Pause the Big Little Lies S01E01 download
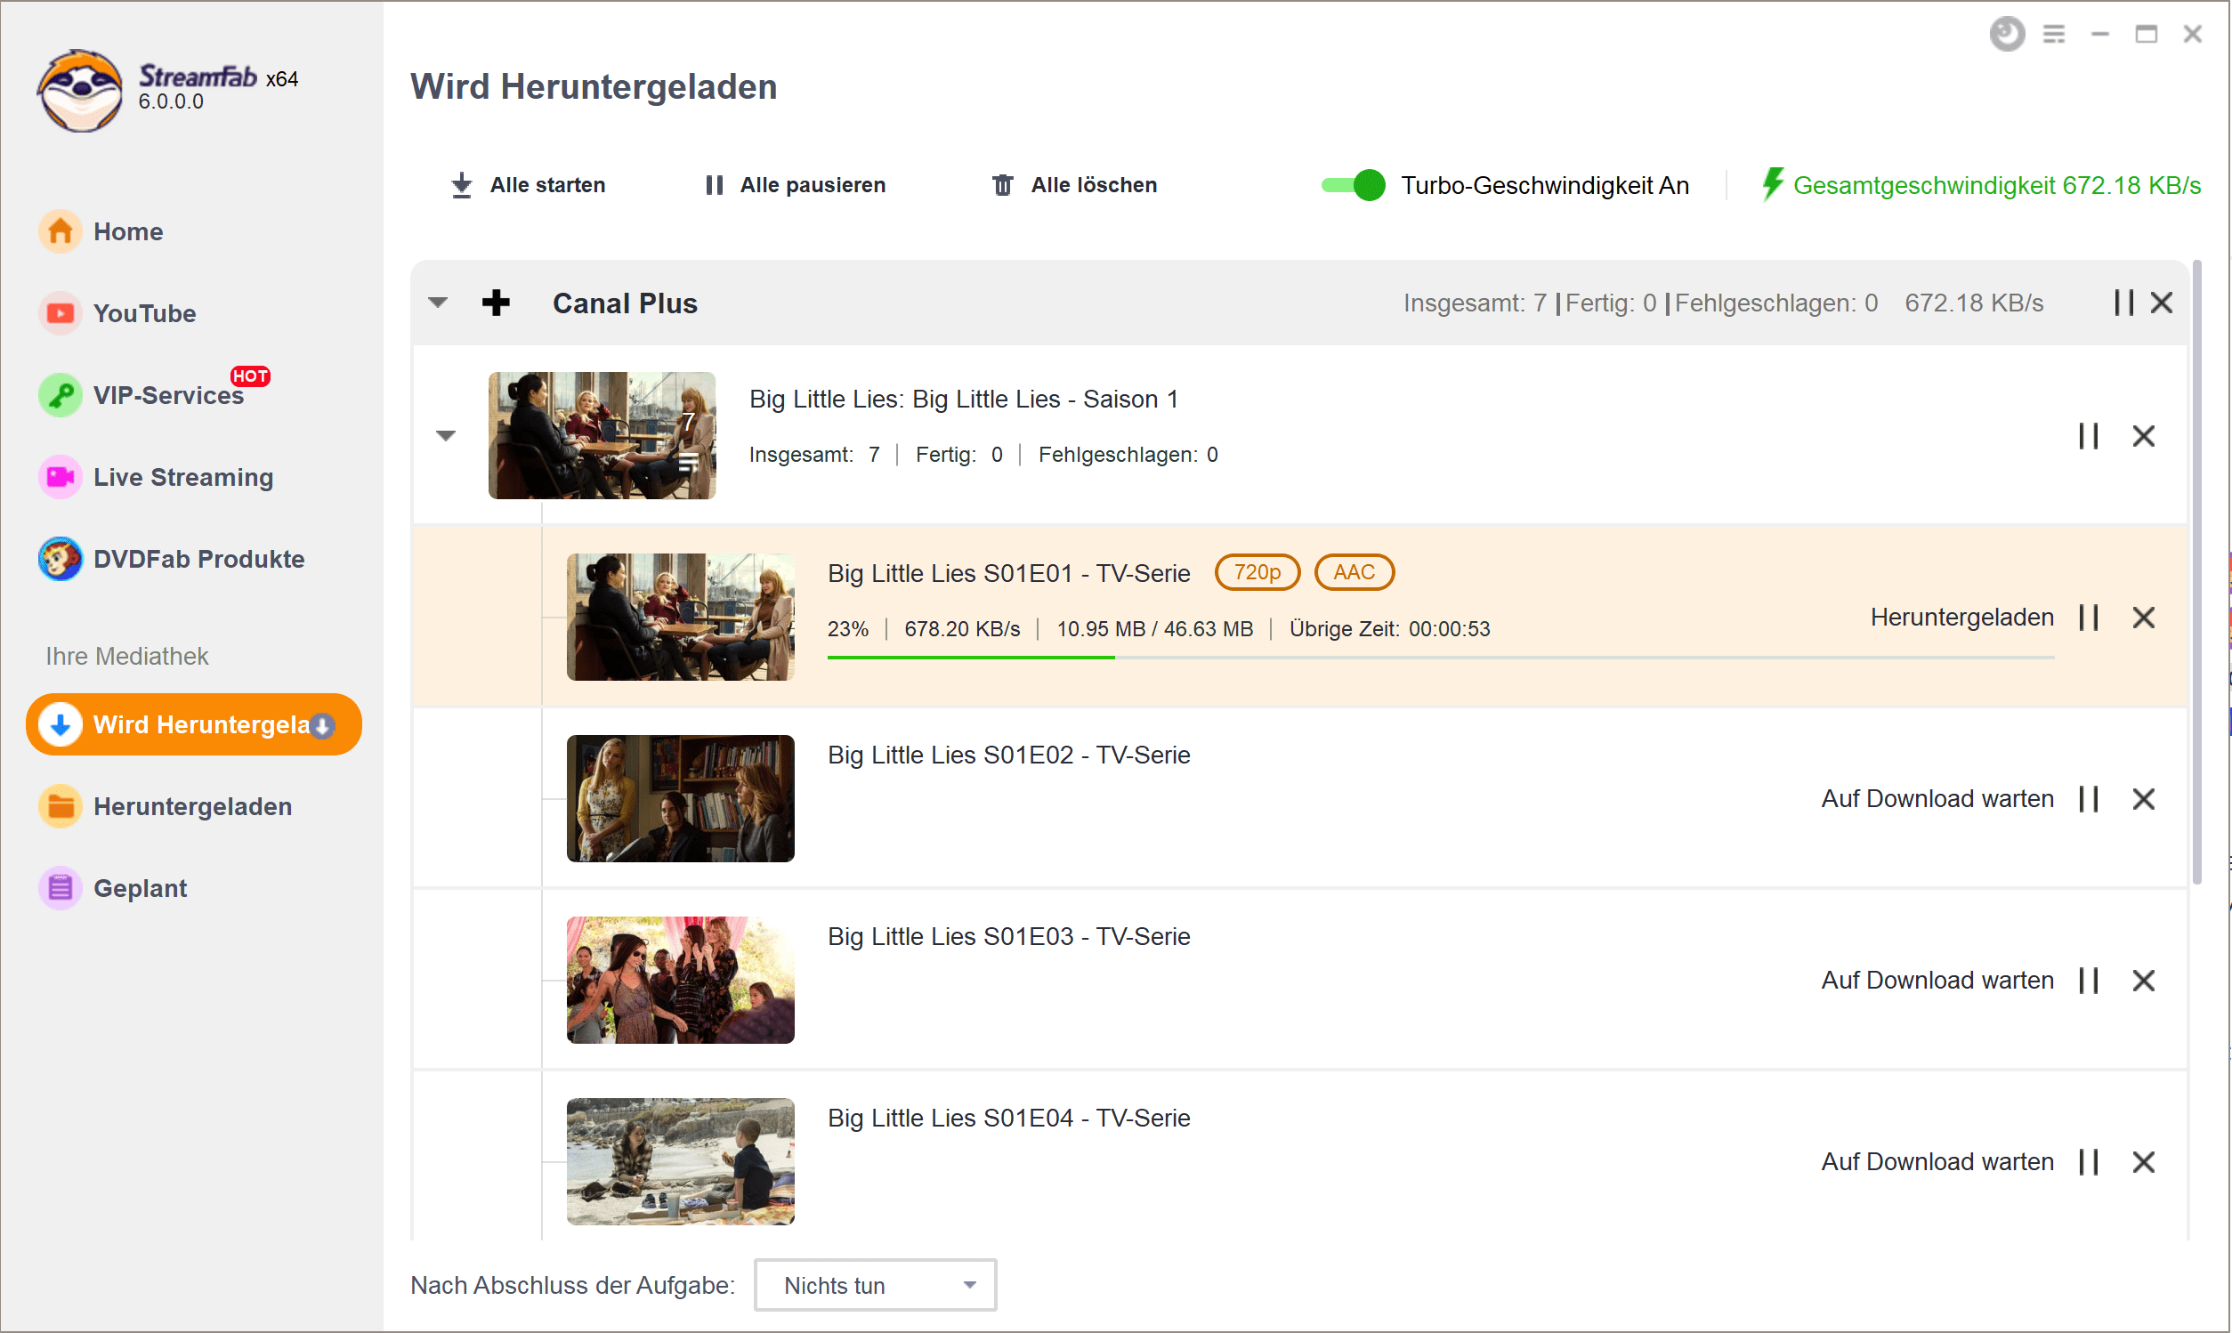Viewport: 2232px width, 1333px height. pyautogui.click(x=2089, y=617)
